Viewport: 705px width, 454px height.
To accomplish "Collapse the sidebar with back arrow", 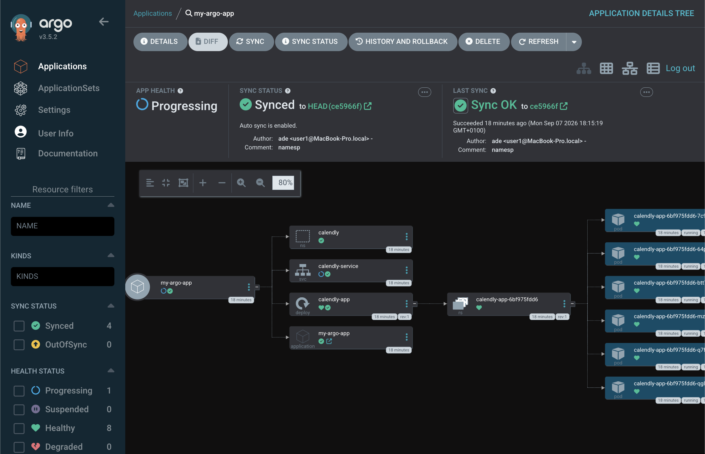I will point(104,22).
